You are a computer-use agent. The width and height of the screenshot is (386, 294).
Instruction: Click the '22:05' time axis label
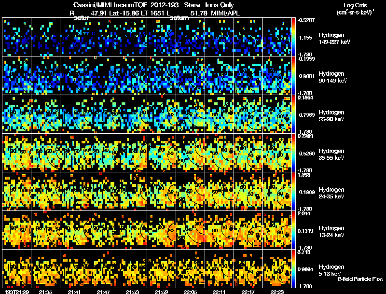[190, 292]
